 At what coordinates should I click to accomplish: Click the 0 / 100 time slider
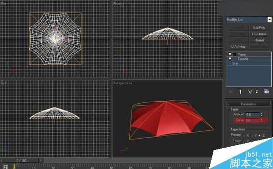click(21, 160)
